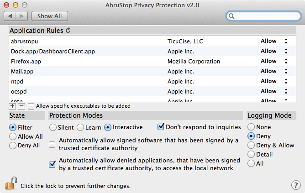305x193 pixels.
Task: Click the Show All button
Action: 50,16
